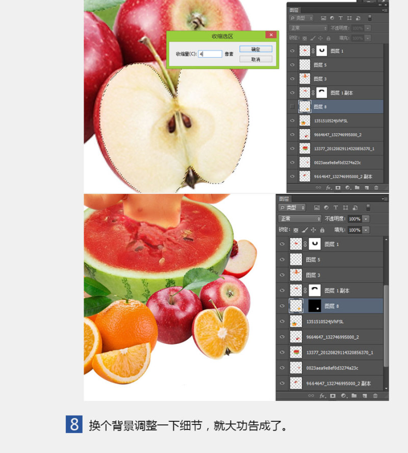Click the pixel layer filter icon beside the watermelon image
This screenshot has width=408, height=453.
click(317, 208)
